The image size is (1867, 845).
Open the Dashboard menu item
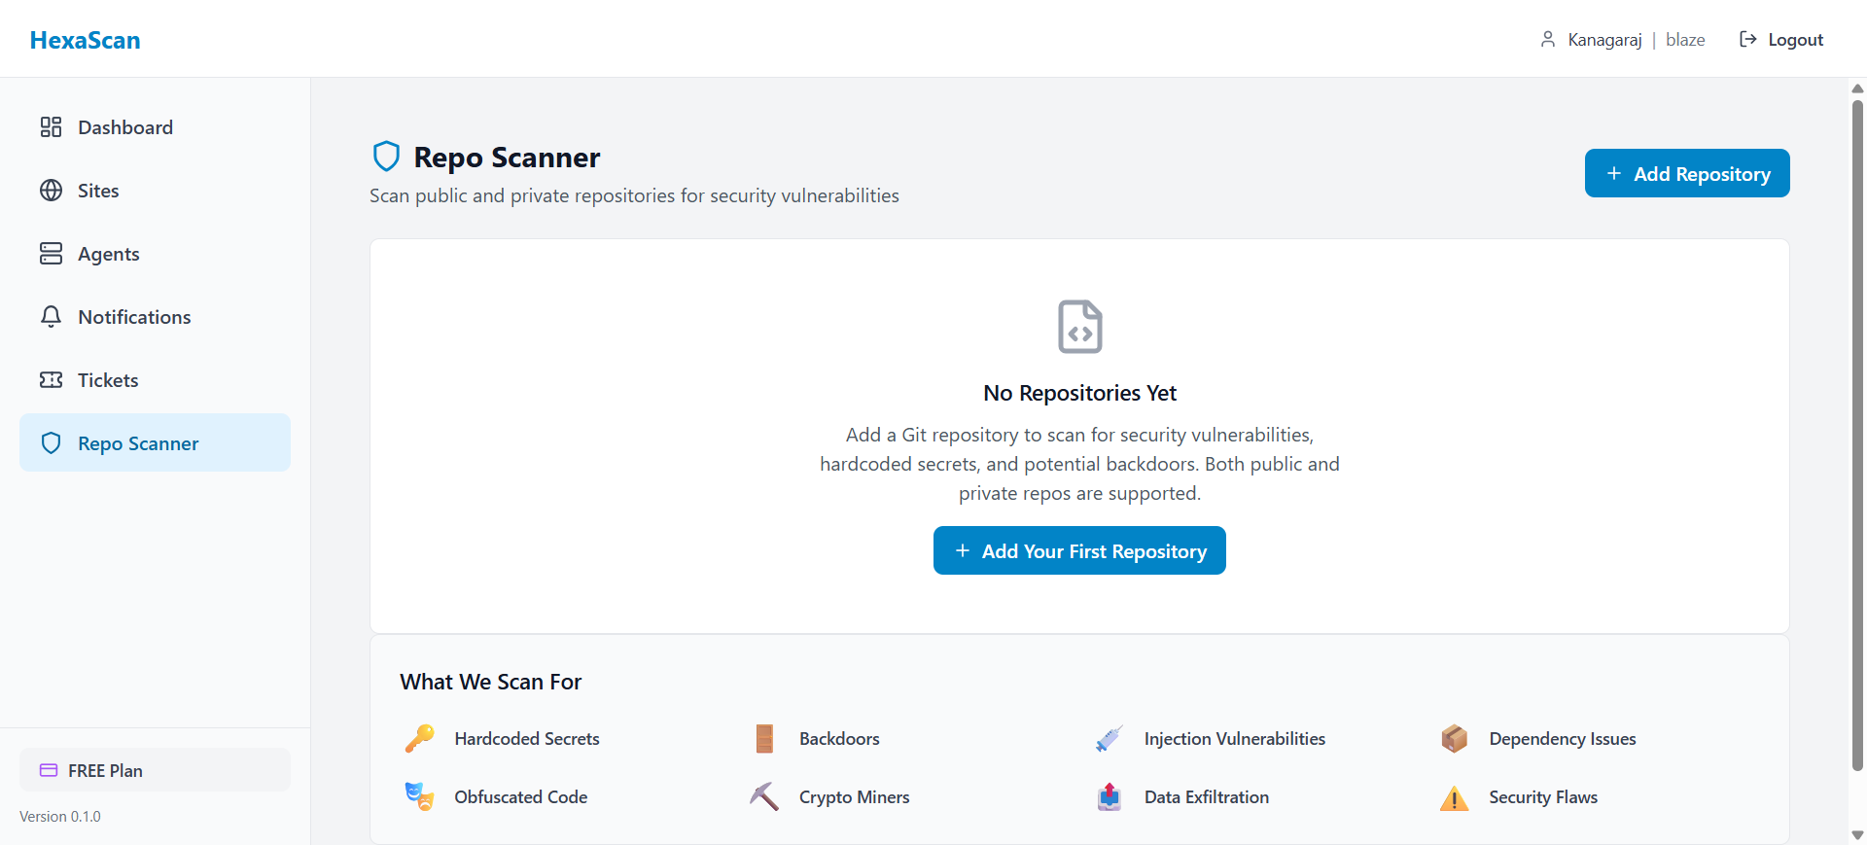(125, 127)
